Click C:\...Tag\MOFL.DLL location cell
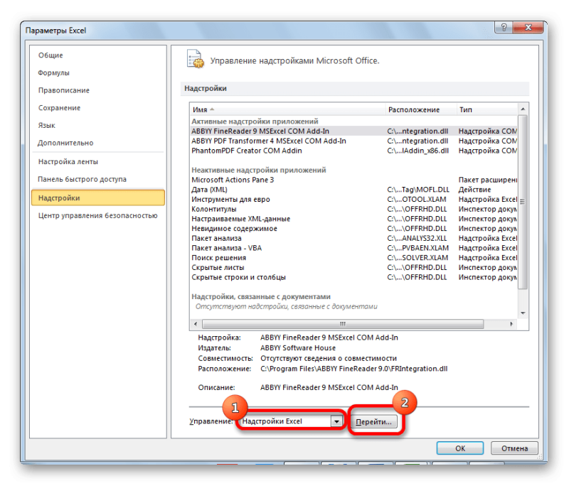The height and width of the screenshot is (486, 569). pos(418,190)
